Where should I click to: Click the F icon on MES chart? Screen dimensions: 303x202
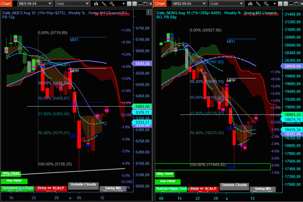pos(149,13)
